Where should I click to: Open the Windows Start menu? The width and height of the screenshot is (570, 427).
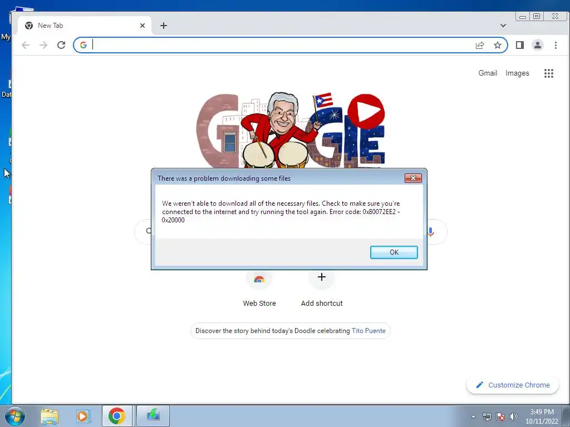coord(15,416)
